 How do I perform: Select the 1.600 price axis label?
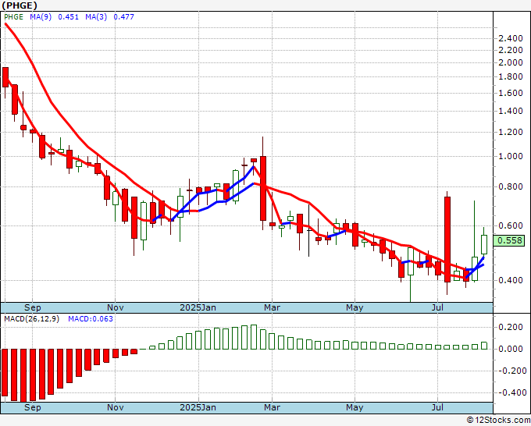(x=511, y=93)
